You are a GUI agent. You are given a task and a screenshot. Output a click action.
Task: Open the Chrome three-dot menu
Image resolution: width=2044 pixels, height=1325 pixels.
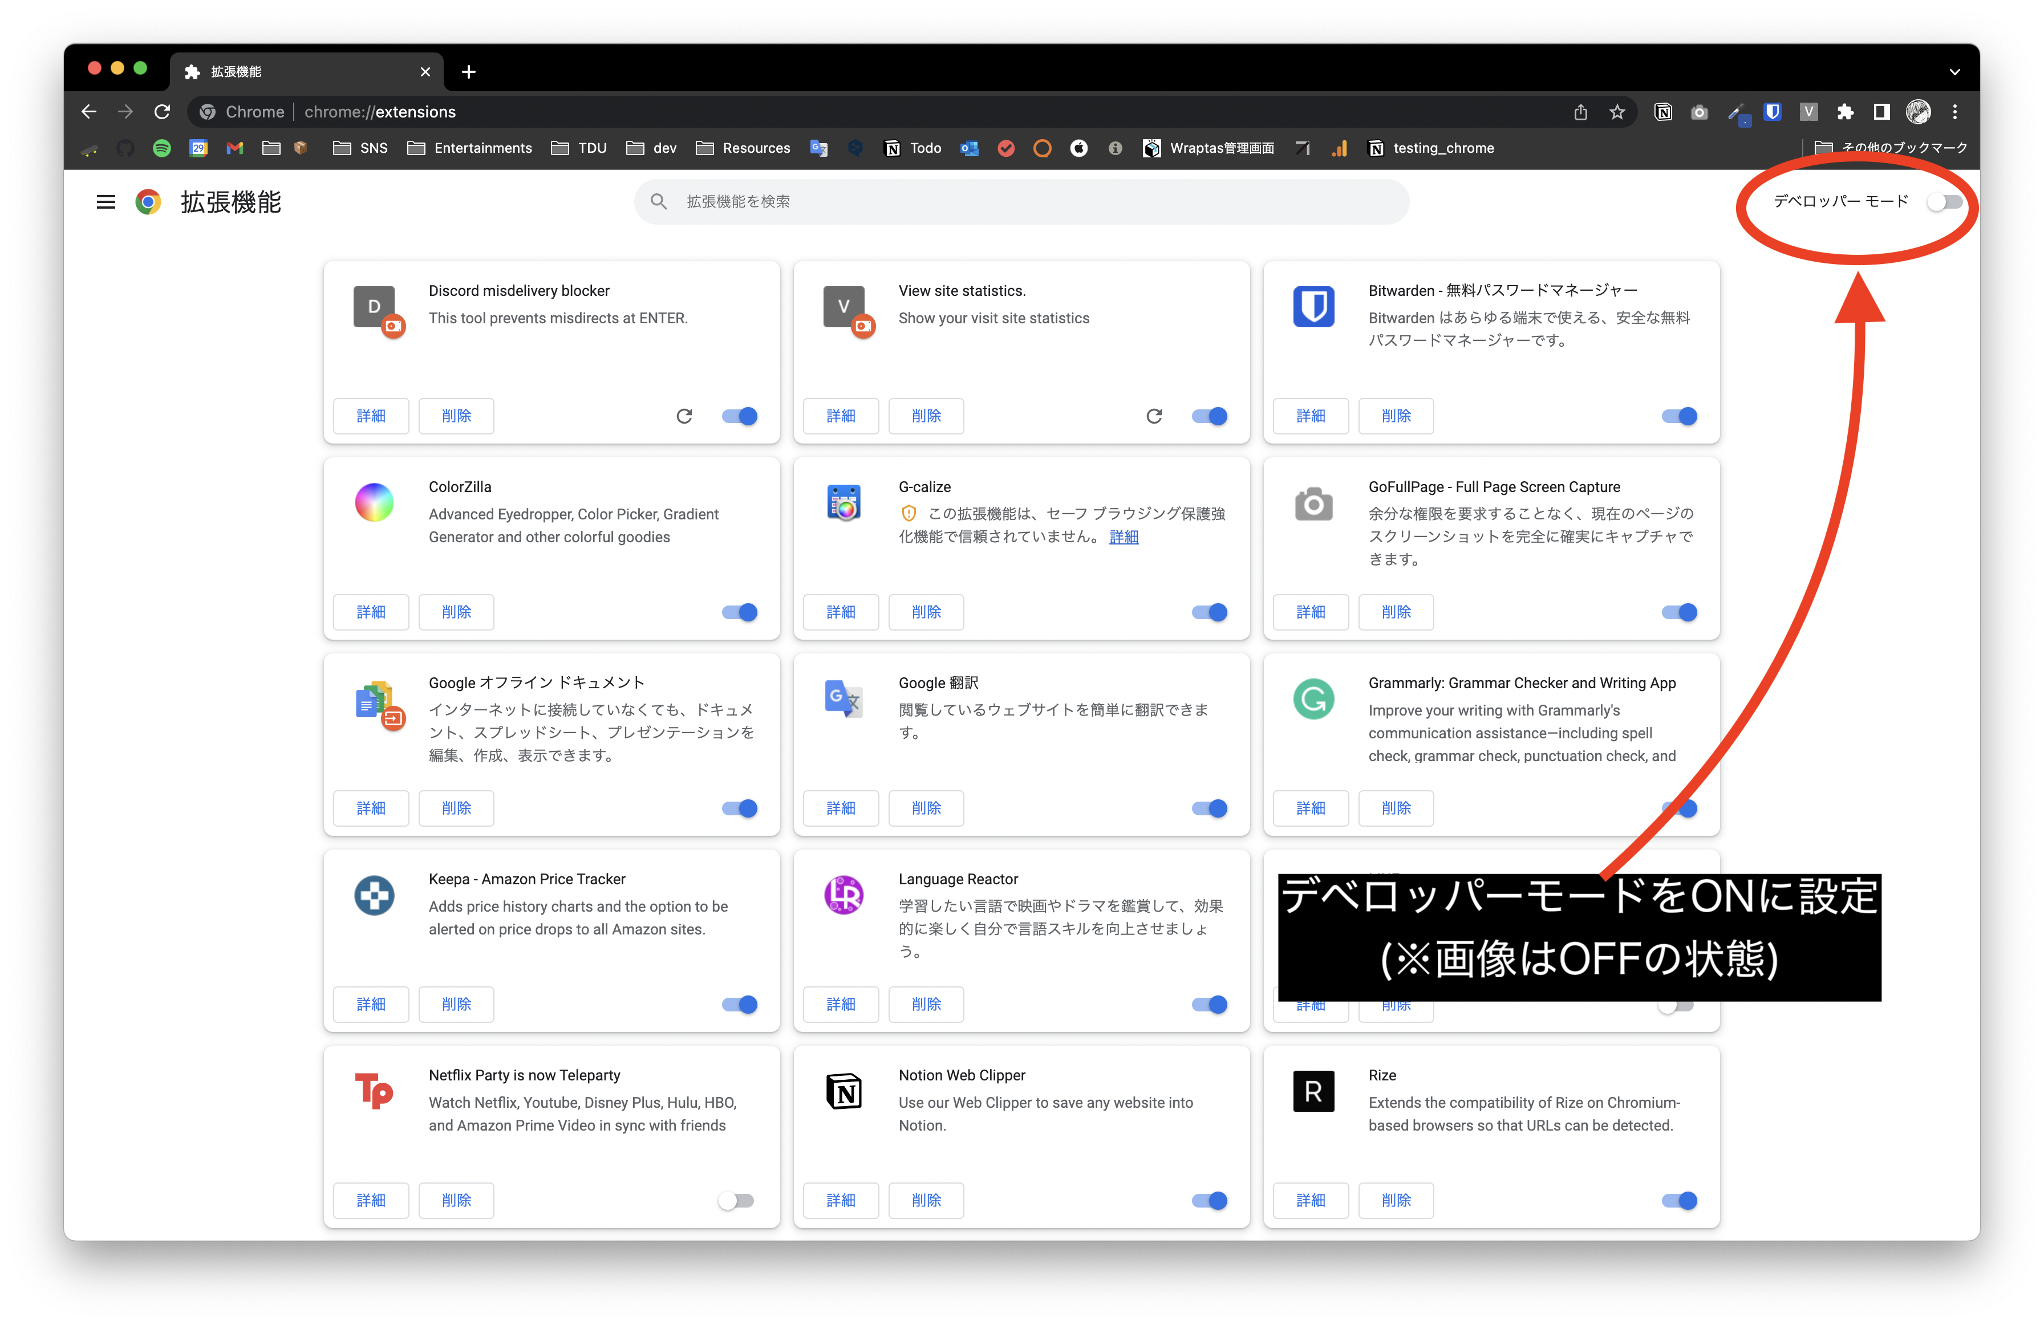click(x=1954, y=112)
